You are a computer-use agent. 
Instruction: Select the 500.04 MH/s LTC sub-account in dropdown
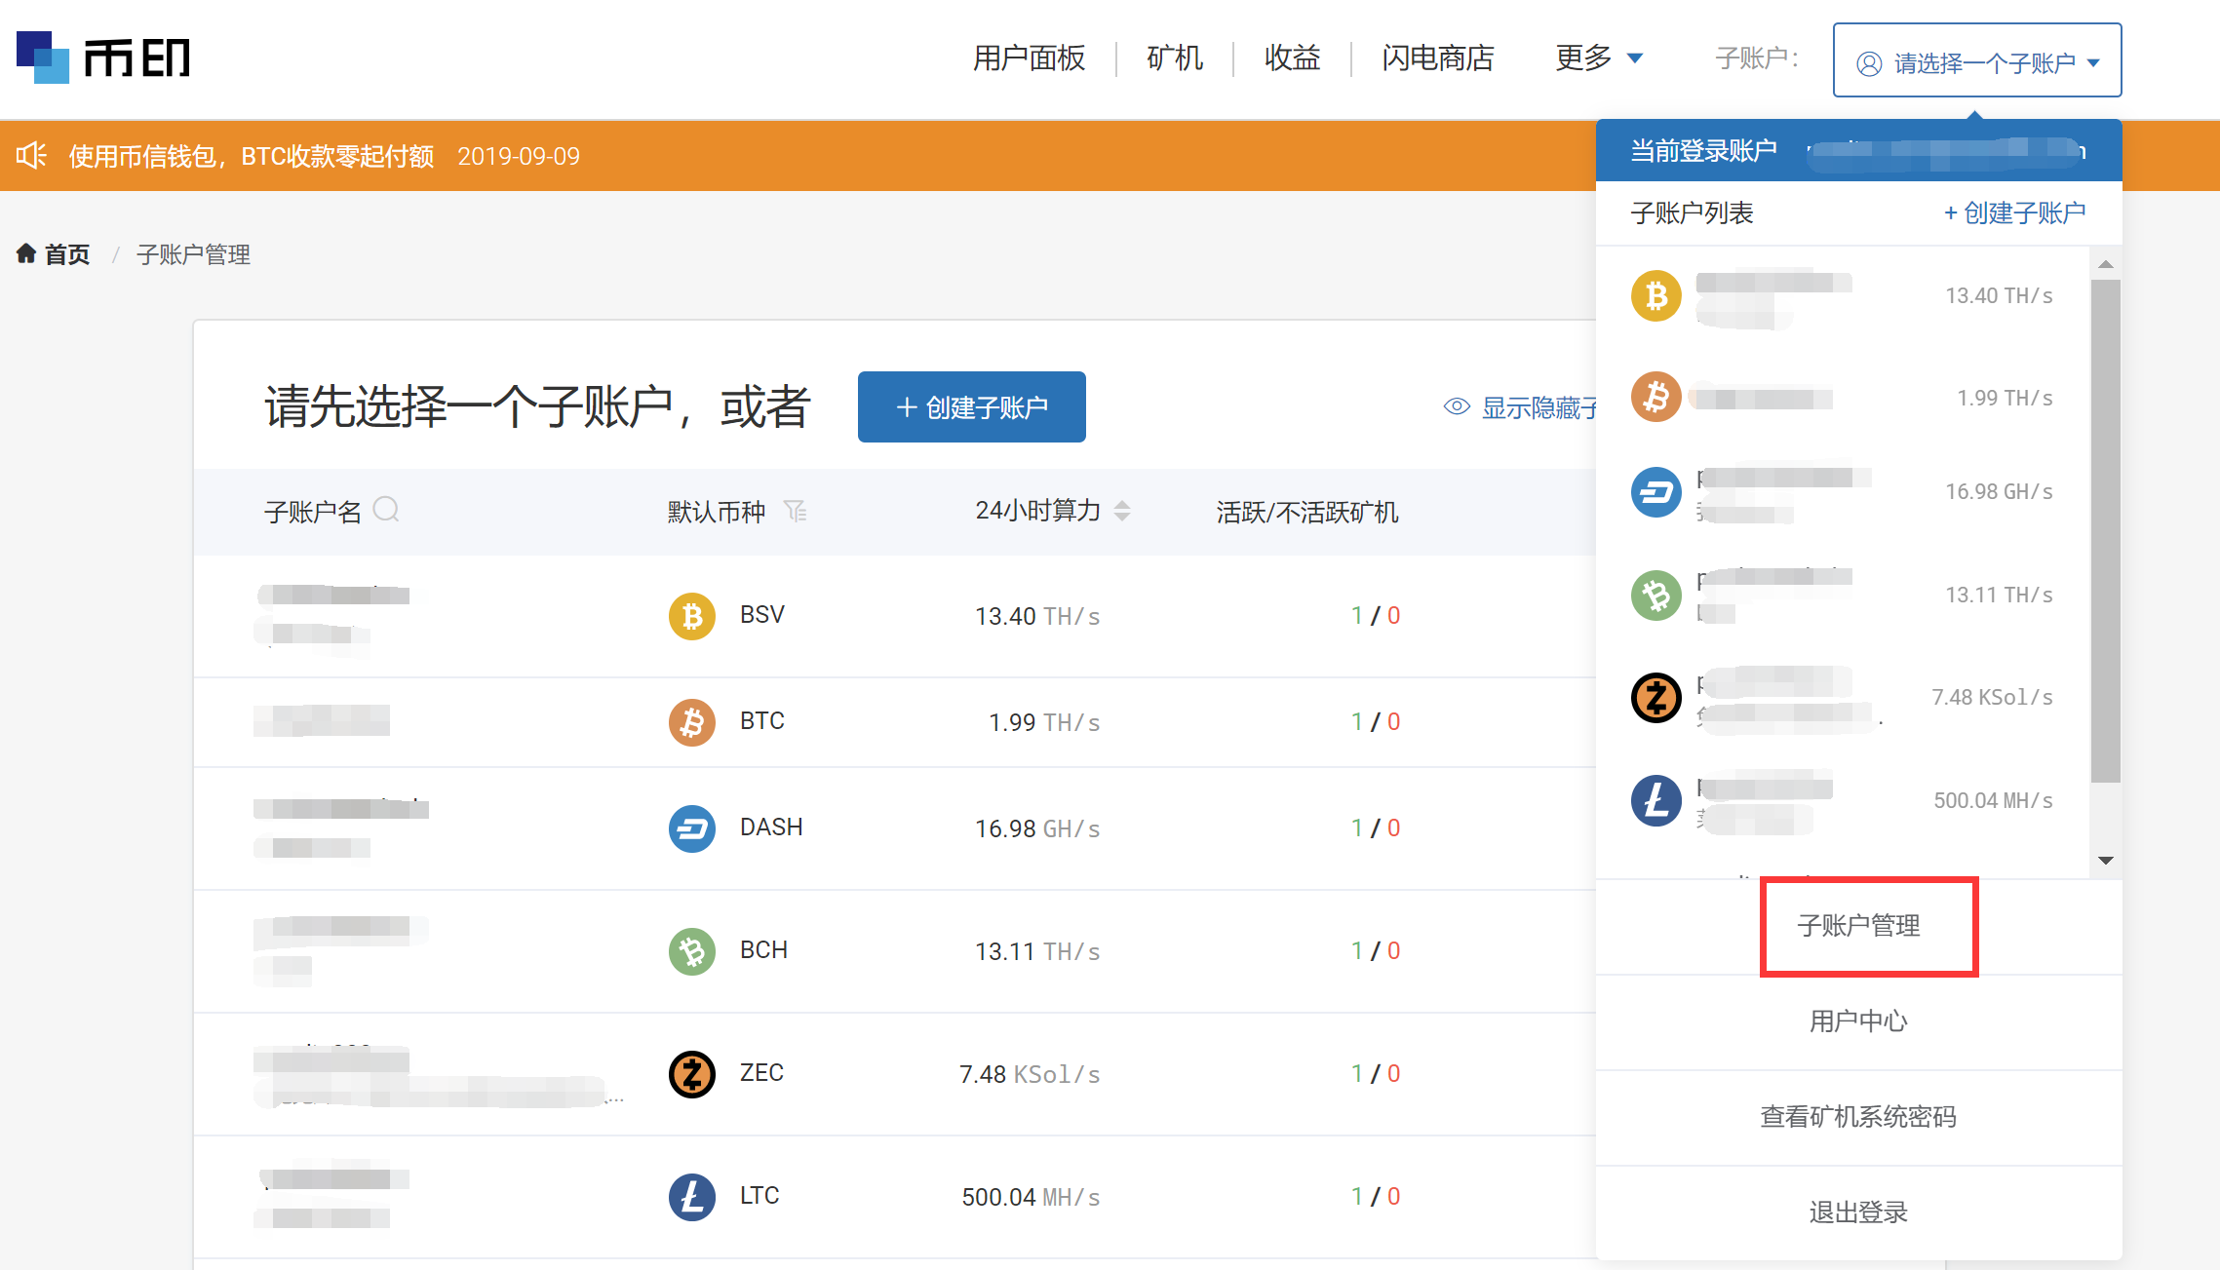tap(1843, 801)
